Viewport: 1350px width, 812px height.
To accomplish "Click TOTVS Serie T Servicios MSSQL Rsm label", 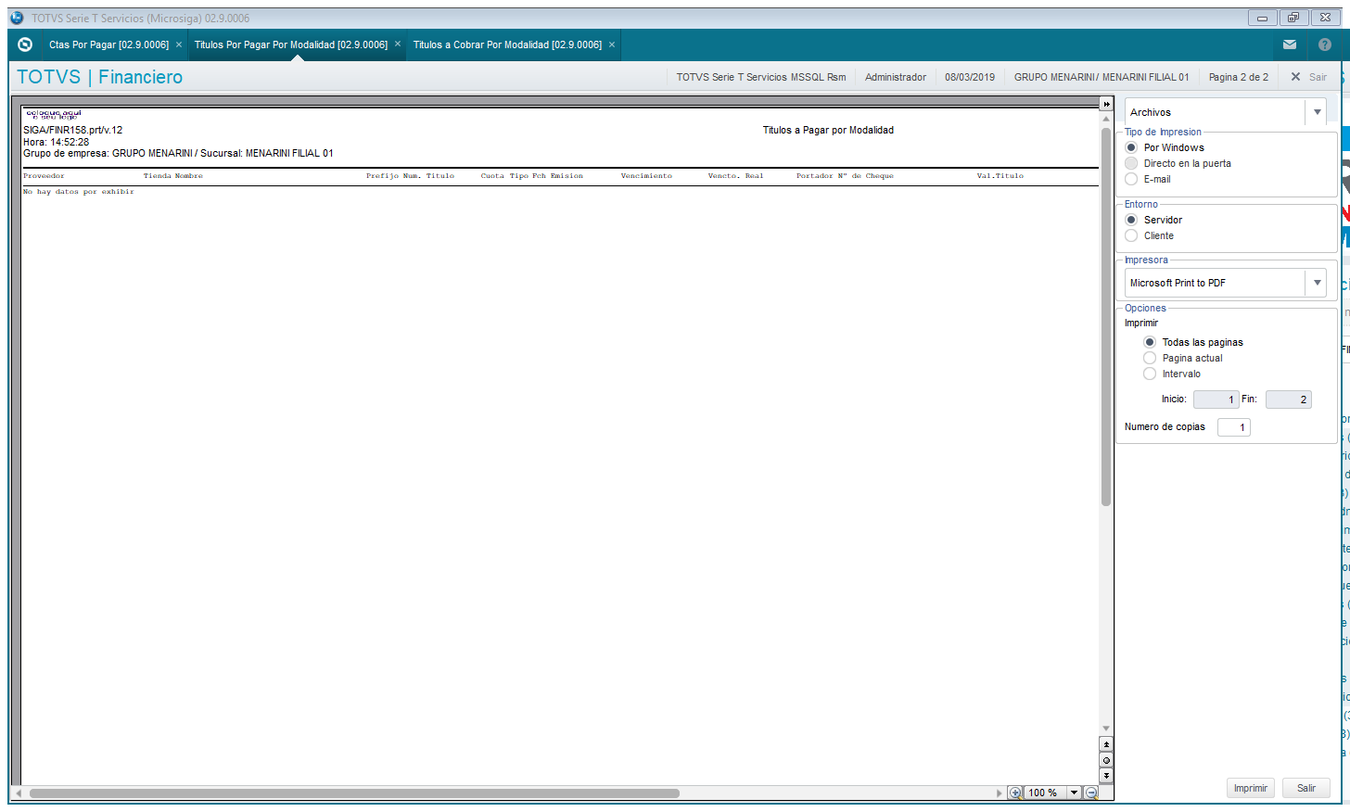I will (x=761, y=77).
